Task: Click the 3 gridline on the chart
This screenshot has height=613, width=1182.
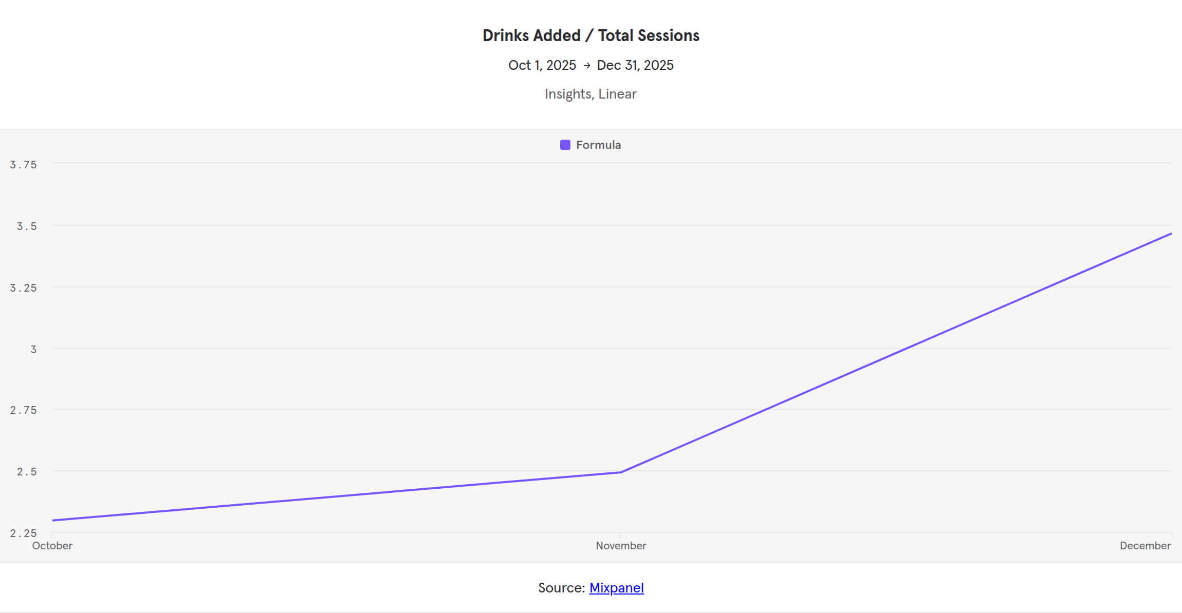Action: [x=591, y=349]
